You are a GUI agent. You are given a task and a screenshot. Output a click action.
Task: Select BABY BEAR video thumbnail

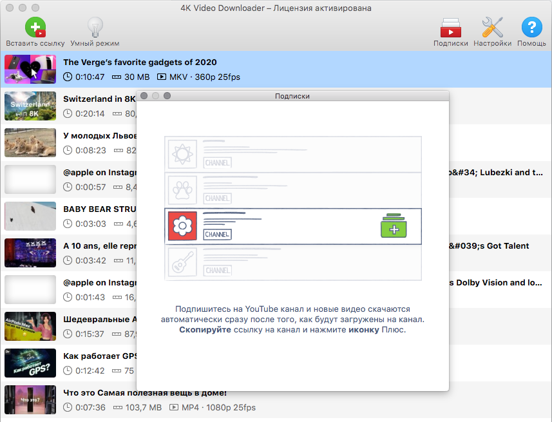[x=30, y=216]
